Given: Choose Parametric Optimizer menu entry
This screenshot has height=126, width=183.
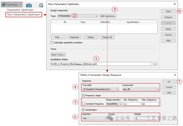Looking at the screenshot, I should coord(20,10).
